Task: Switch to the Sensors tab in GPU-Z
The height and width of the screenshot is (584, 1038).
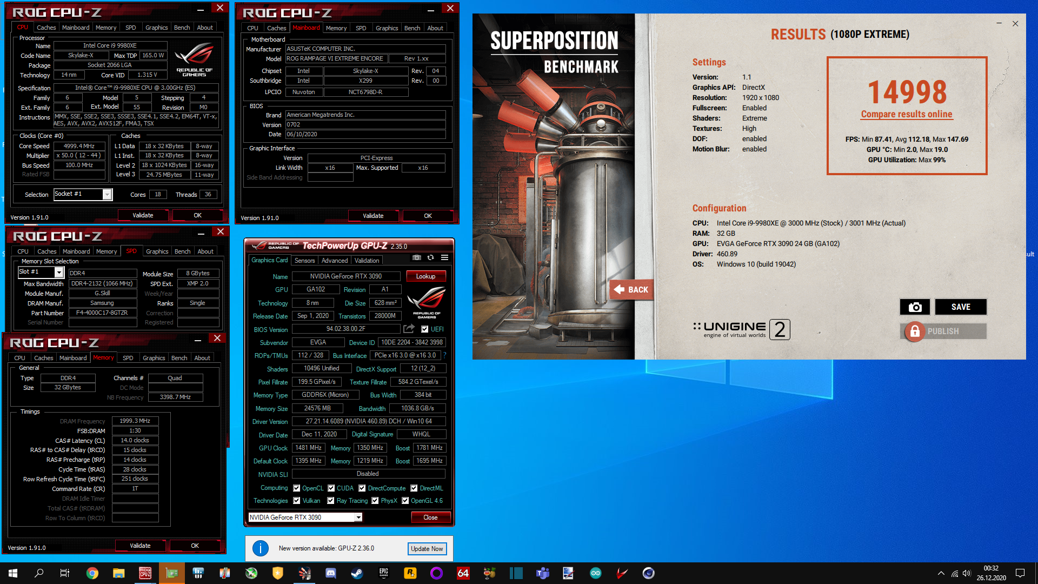Action: pos(304,261)
